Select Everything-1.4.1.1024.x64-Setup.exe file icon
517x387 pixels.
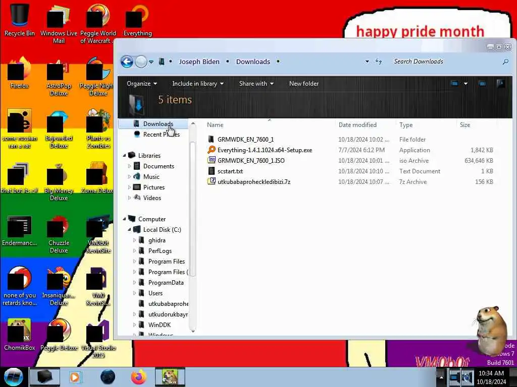click(212, 150)
